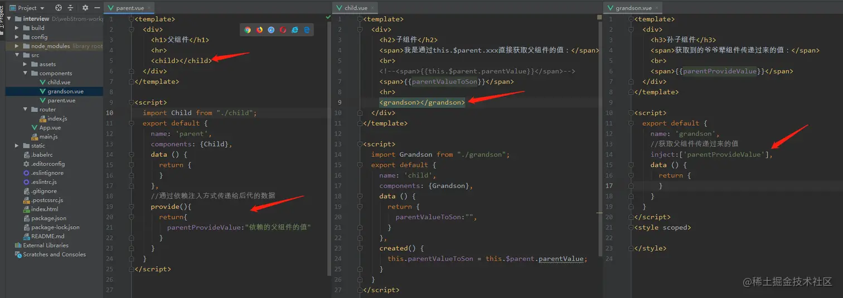Click the Scratches and Consoles icon
This screenshot has width=843, height=298.
18,254
